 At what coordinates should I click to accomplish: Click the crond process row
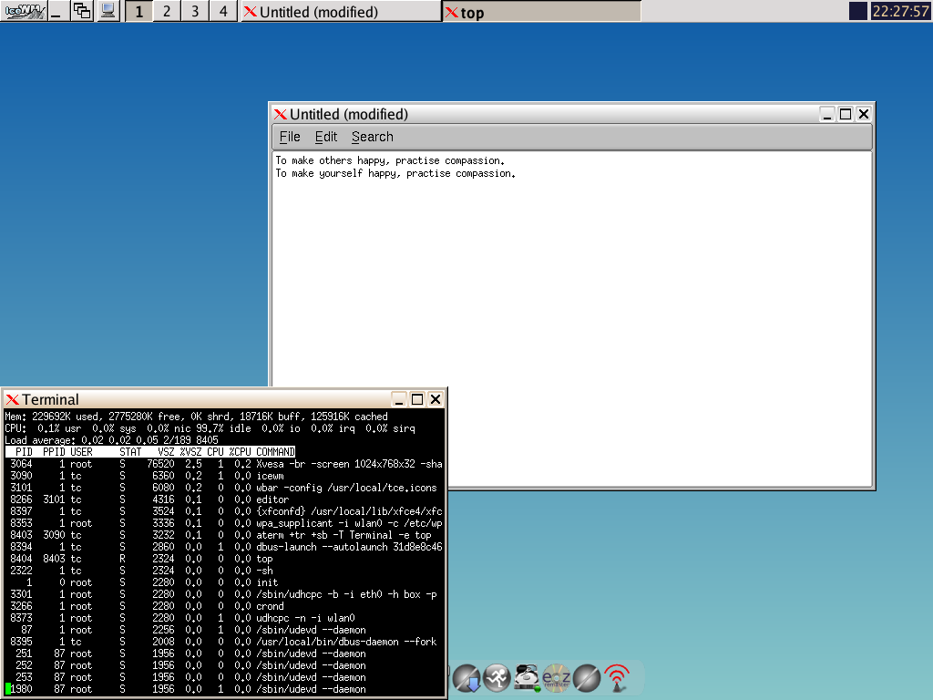(x=224, y=606)
